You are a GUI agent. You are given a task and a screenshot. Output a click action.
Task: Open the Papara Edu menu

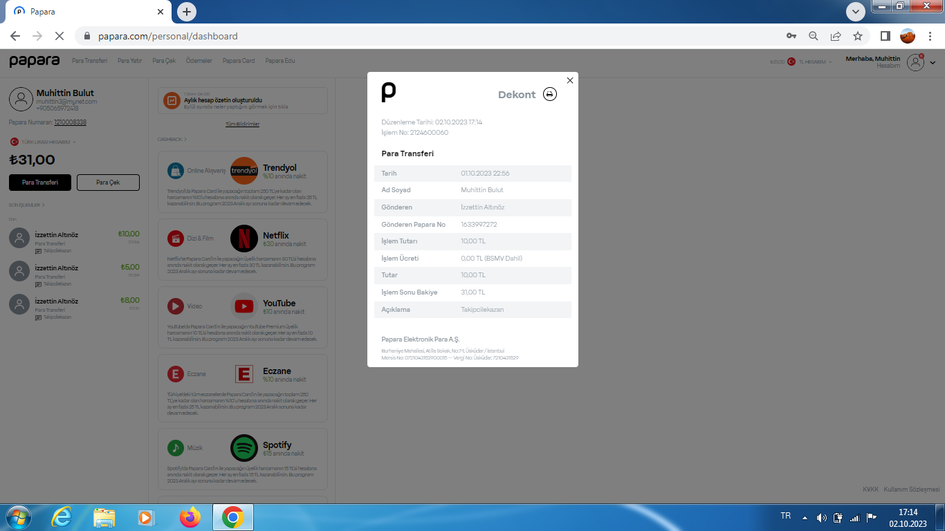pos(280,61)
